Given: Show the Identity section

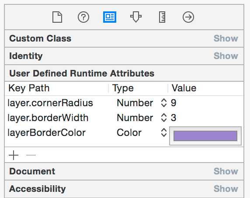Looking at the screenshot, I should (x=226, y=56).
